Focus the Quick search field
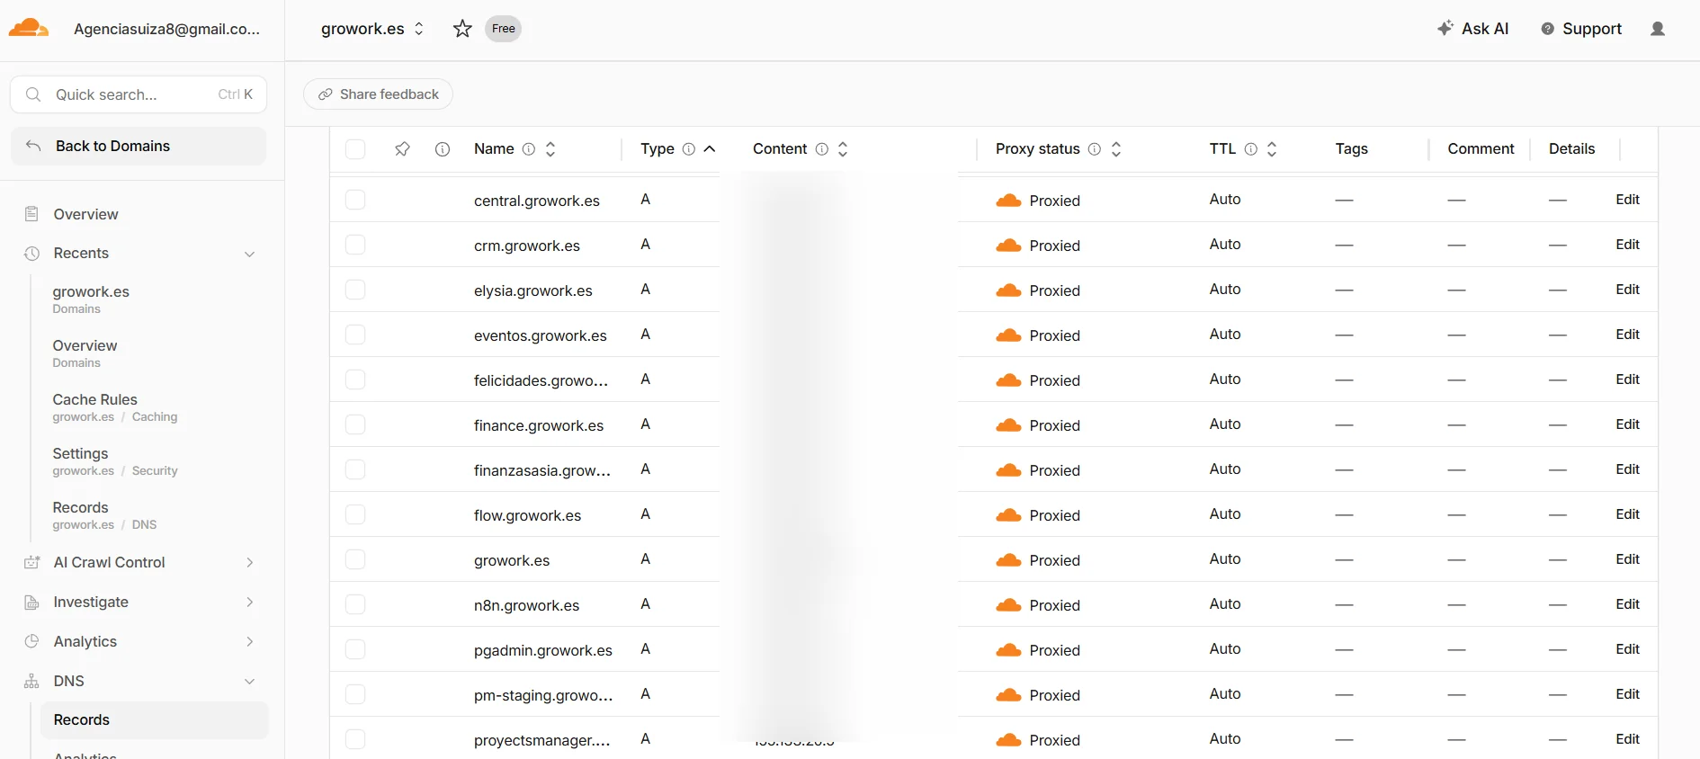Viewport: 1700px width, 759px height. pos(139,94)
